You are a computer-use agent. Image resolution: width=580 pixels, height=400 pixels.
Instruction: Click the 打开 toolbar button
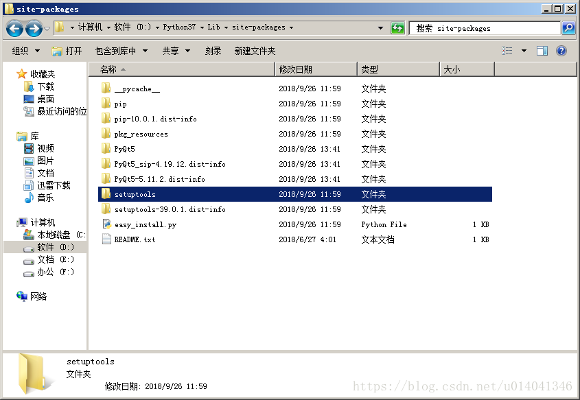pos(67,51)
